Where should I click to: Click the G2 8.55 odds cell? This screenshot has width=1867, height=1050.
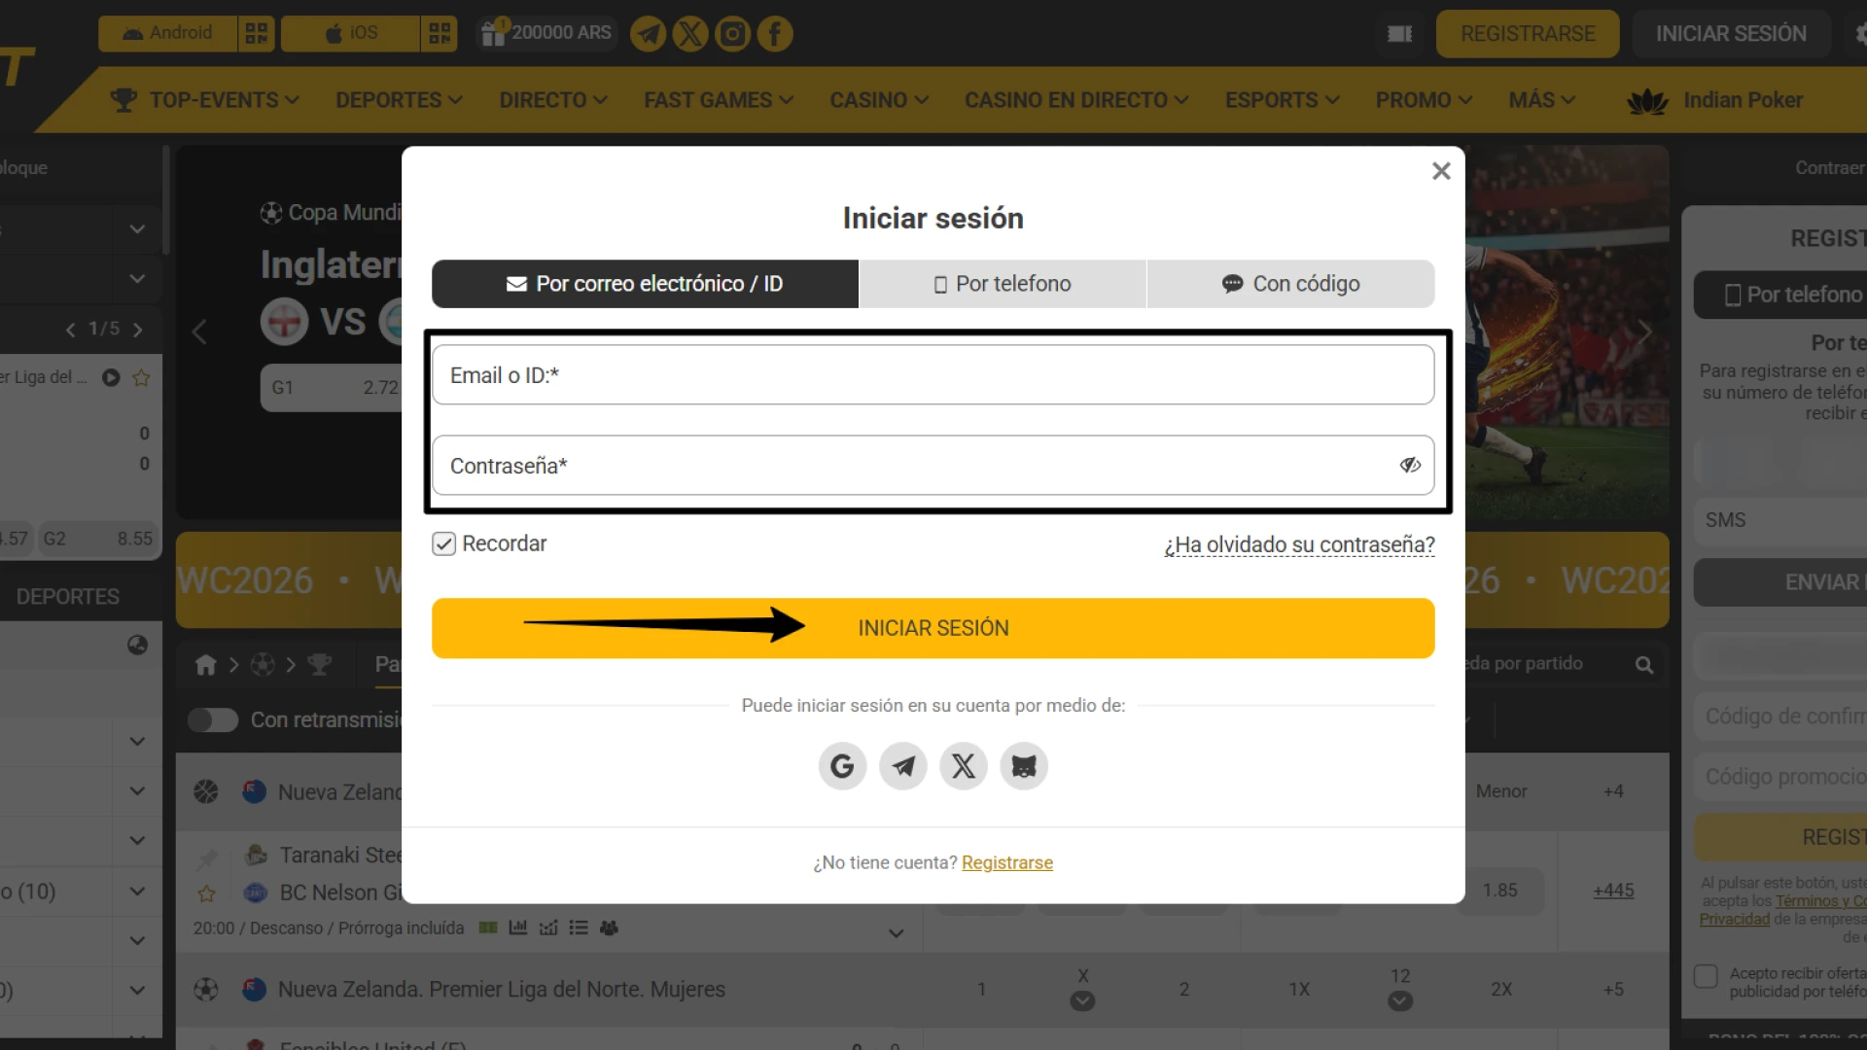(98, 539)
